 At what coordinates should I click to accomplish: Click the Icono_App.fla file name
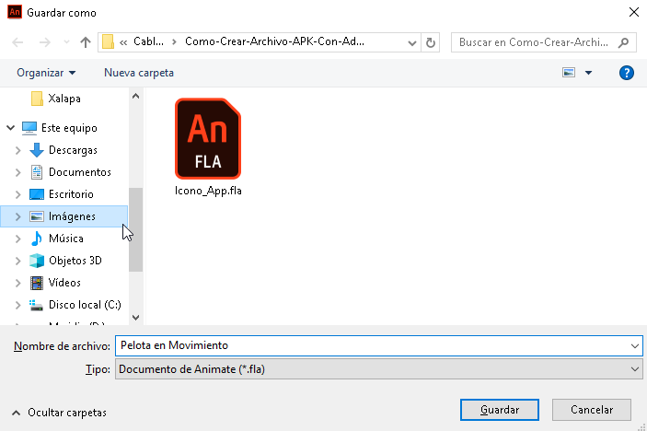coord(208,191)
